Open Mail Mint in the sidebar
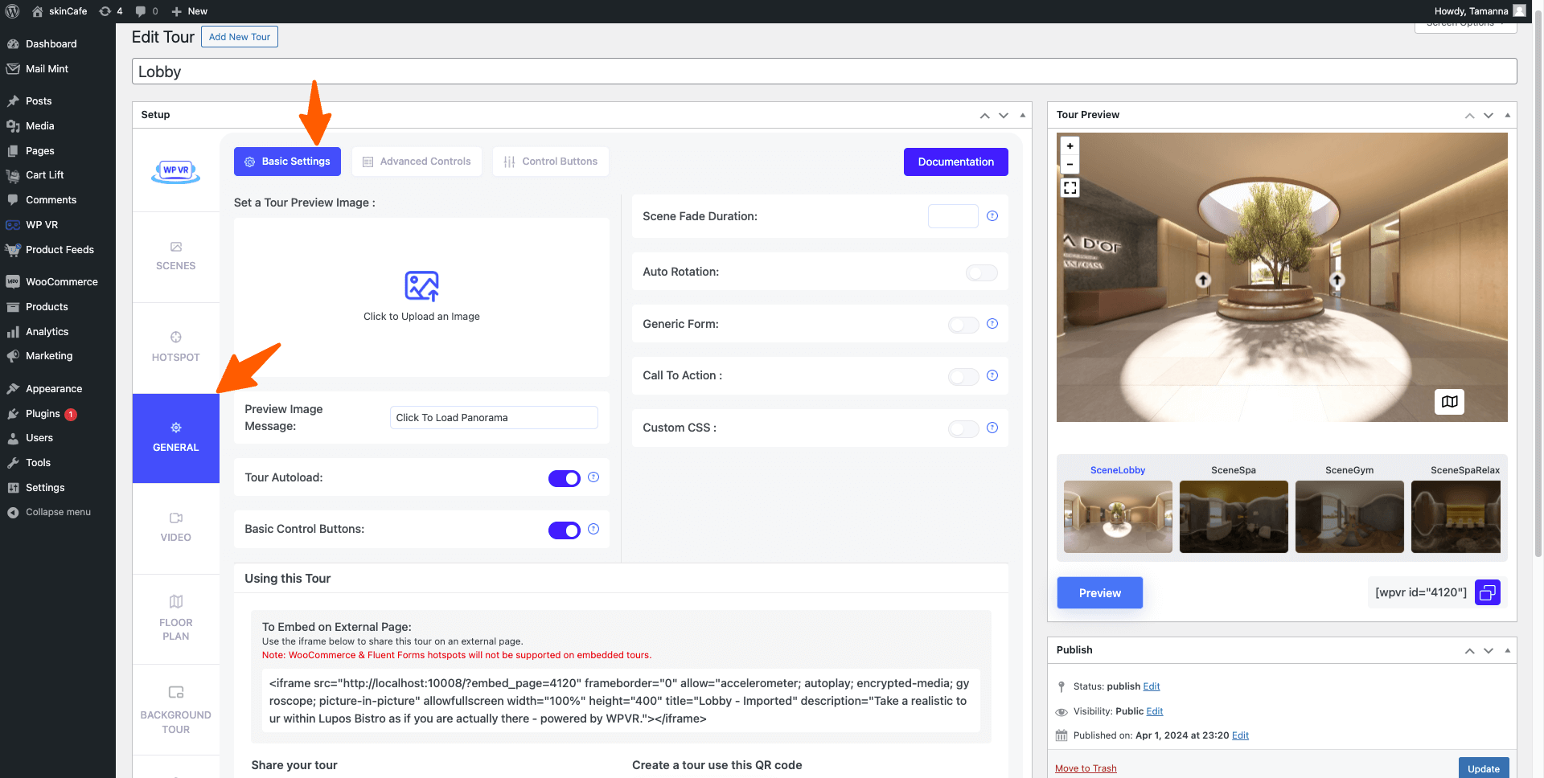This screenshot has width=1544, height=778. (x=47, y=68)
